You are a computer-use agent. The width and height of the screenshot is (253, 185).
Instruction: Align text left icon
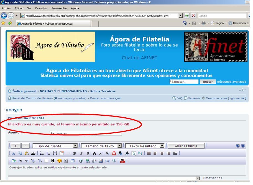pyautogui.click(x=155, y=153)
